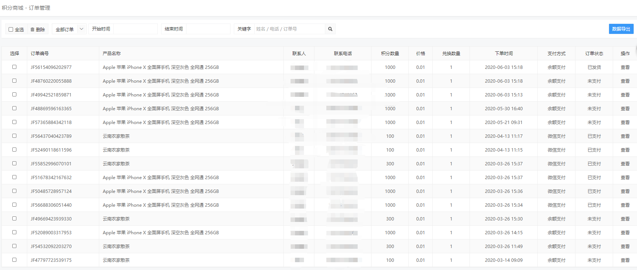Image resolution: width=637 pixels, height=270 pixels.
Task: Click 查看 for order JF55852996070101
Action: coord(625,164)
